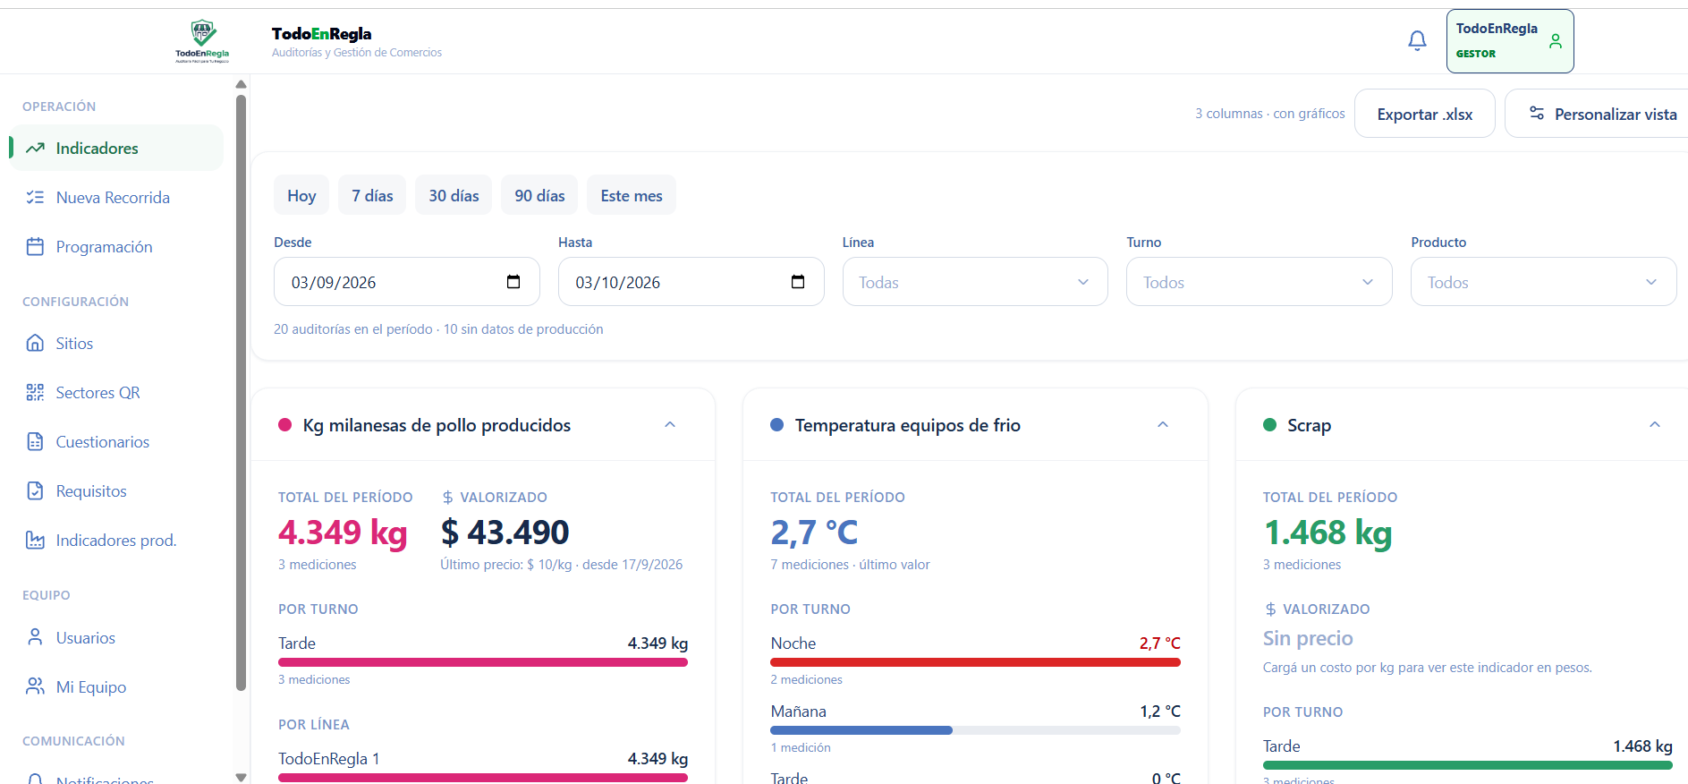Export indicators to .xlsx
The image size is (1688, 784).
[x=1424, y=114]
